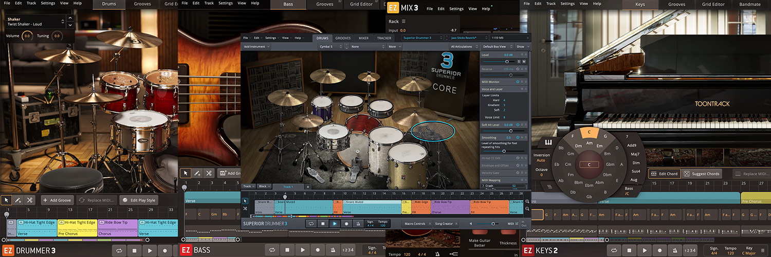Toggle loop in EZbass transport

272,250
